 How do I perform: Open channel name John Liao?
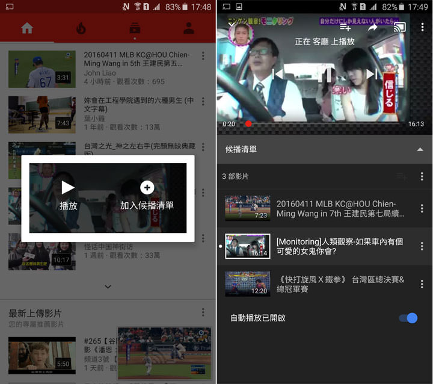[100, 73]
